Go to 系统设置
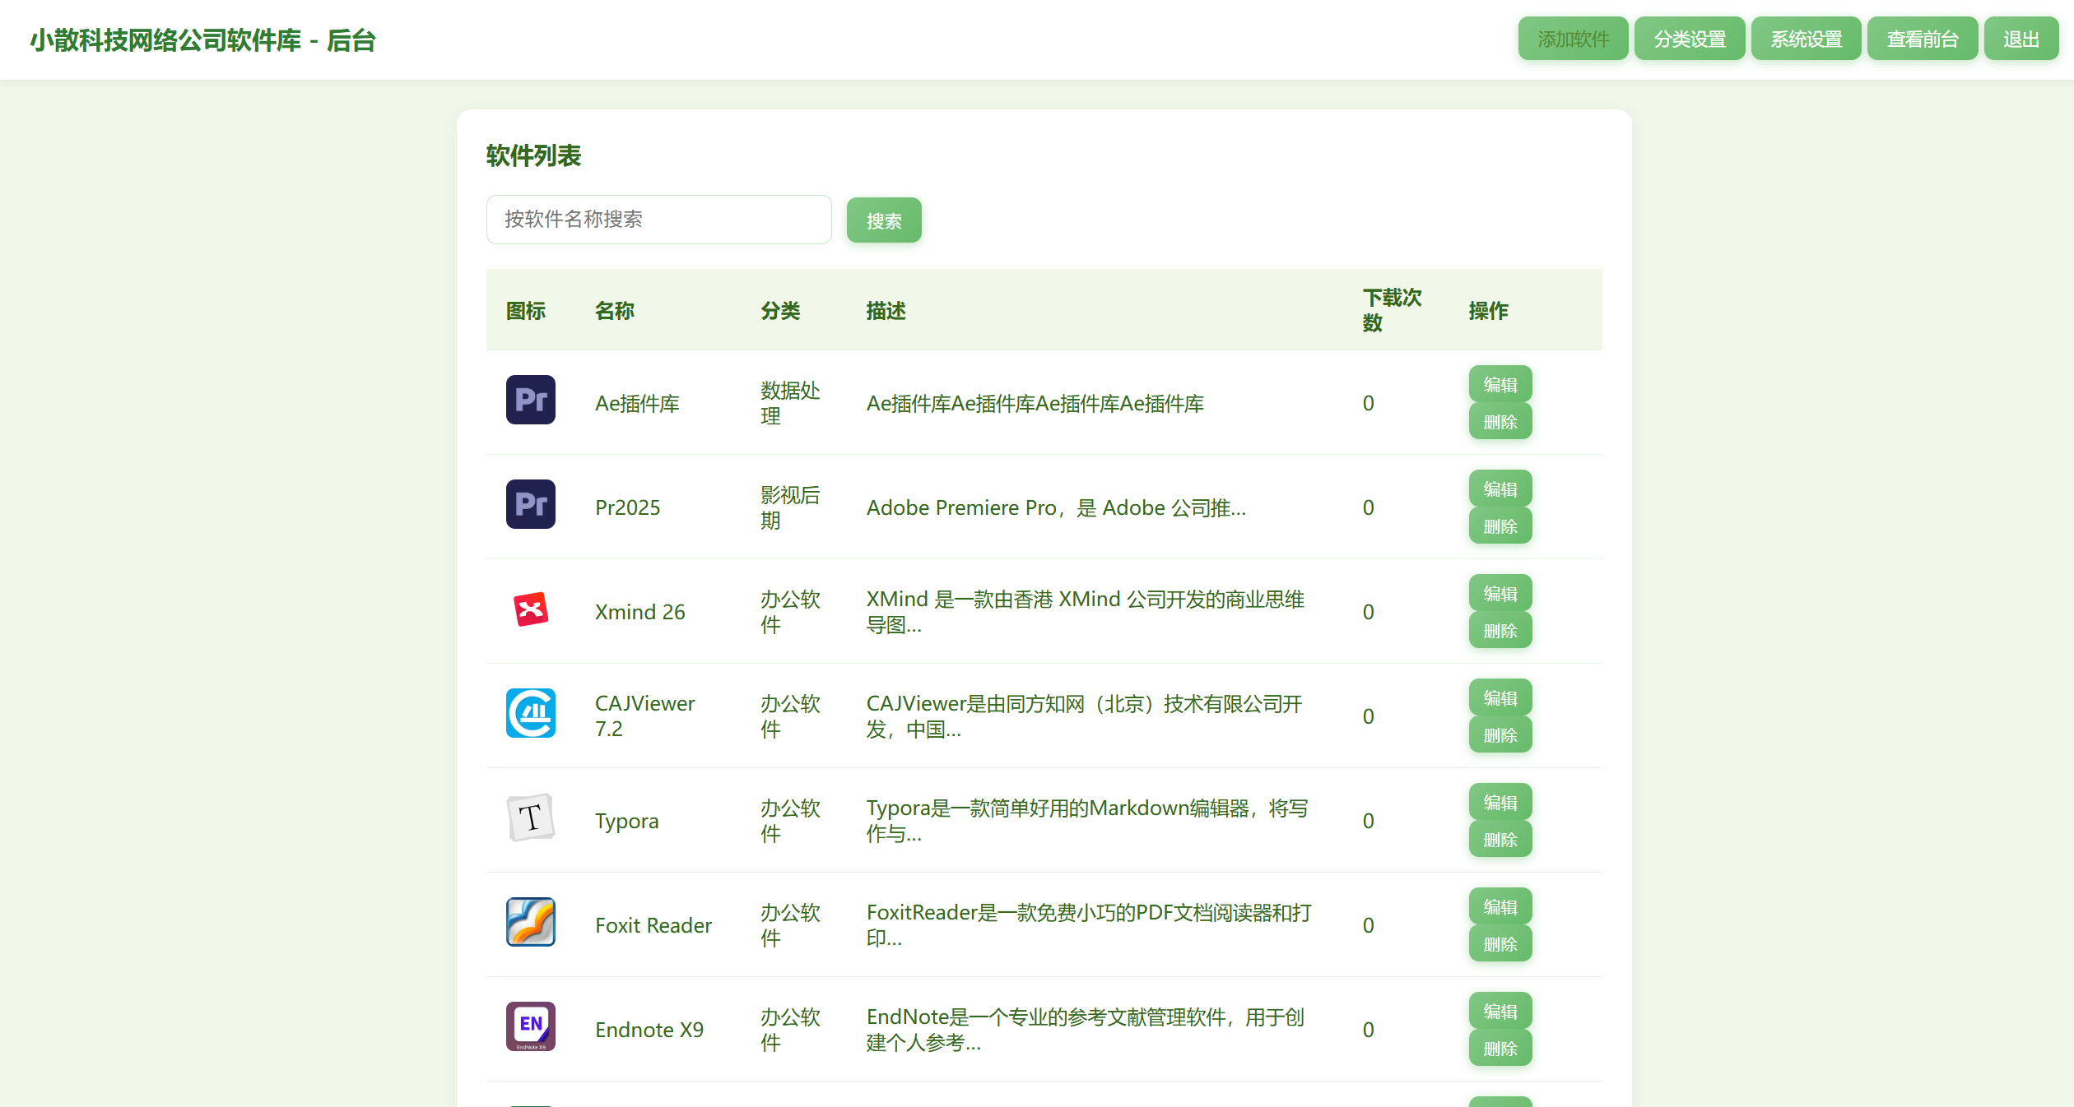The height and width of the screenshot is (1107, 2074). coord(1806,39)
